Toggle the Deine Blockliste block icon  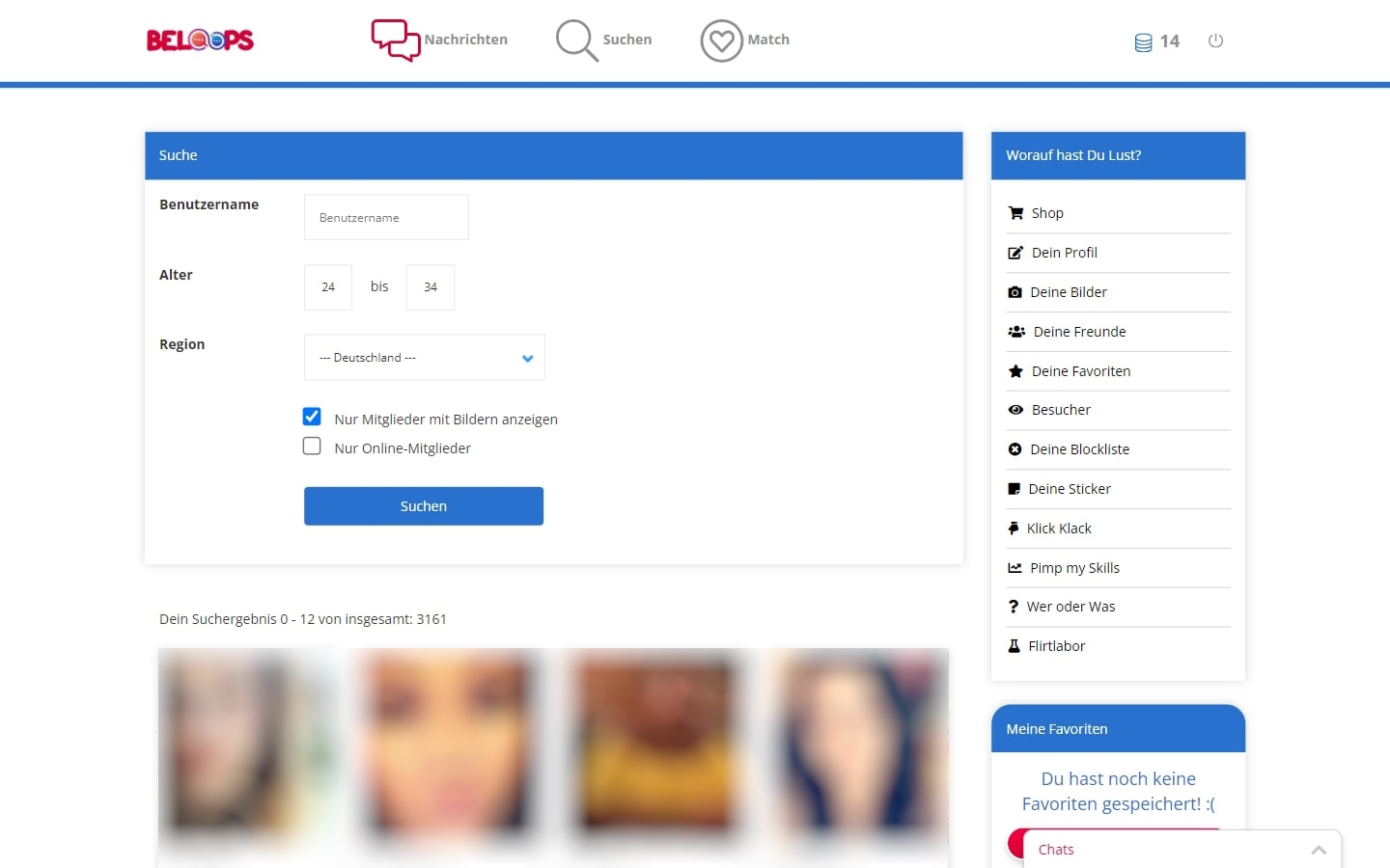tap(1015, 448)
